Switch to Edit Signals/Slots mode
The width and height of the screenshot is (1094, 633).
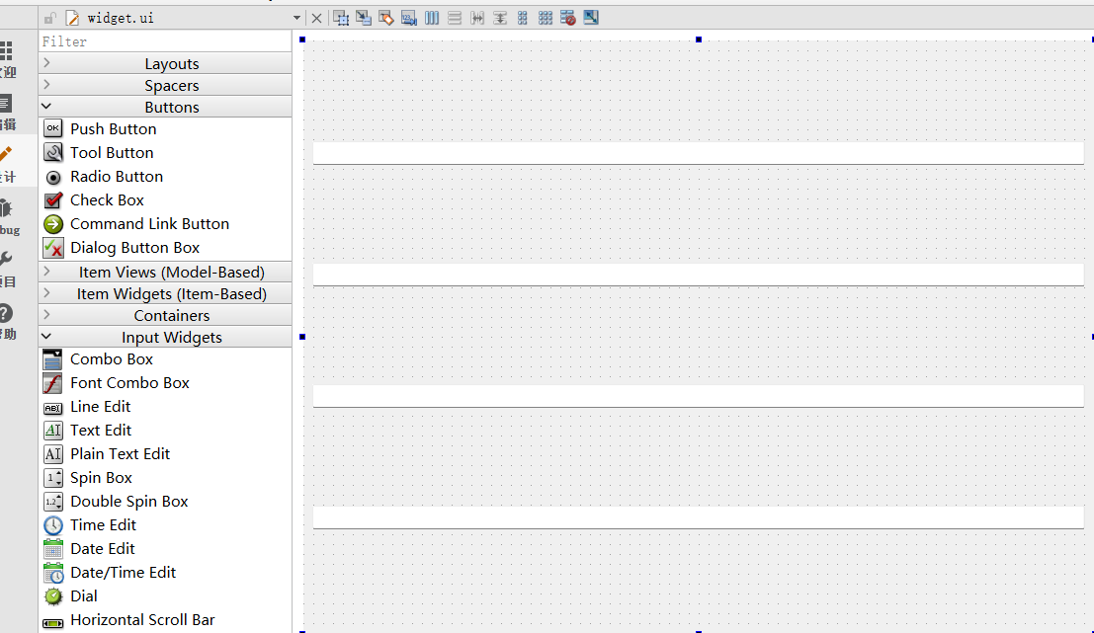[364, 18]
